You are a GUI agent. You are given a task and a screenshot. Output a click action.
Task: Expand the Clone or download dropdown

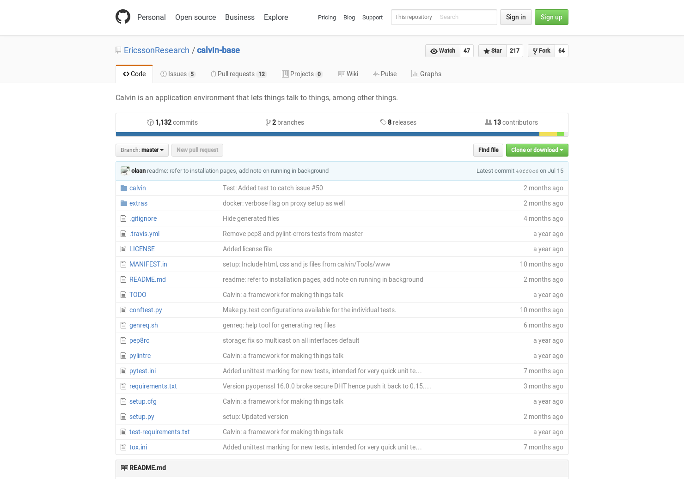tap(537, 150)
